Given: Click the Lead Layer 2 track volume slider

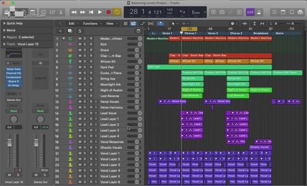Looking at the screenshot, I should point(134,124).
